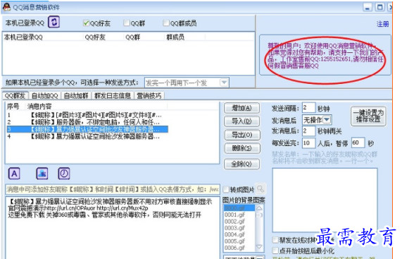The image size is (402, 259).
Task: Check the 群发在线好友 checkbox
Action: [x=275, y=240]
